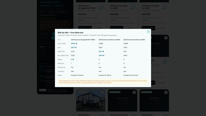Click the 'sleeps' row label
Viewport: 206px width, 116px height.
coord(60,59)
